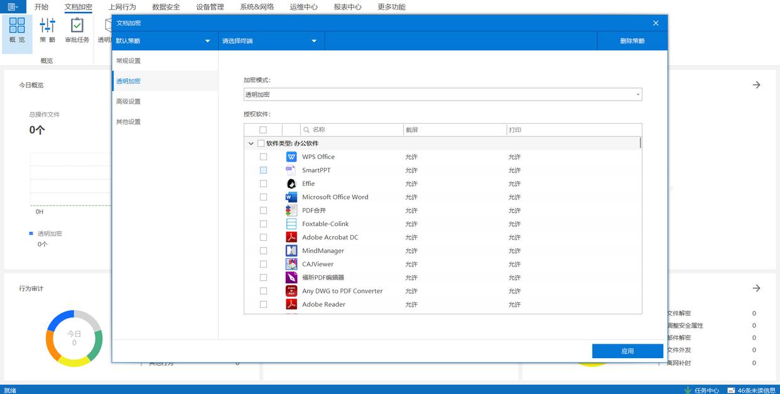The width and height of the screenshot is (780, 394).
Task: Click the MindManager app icon
Action: 291,251
